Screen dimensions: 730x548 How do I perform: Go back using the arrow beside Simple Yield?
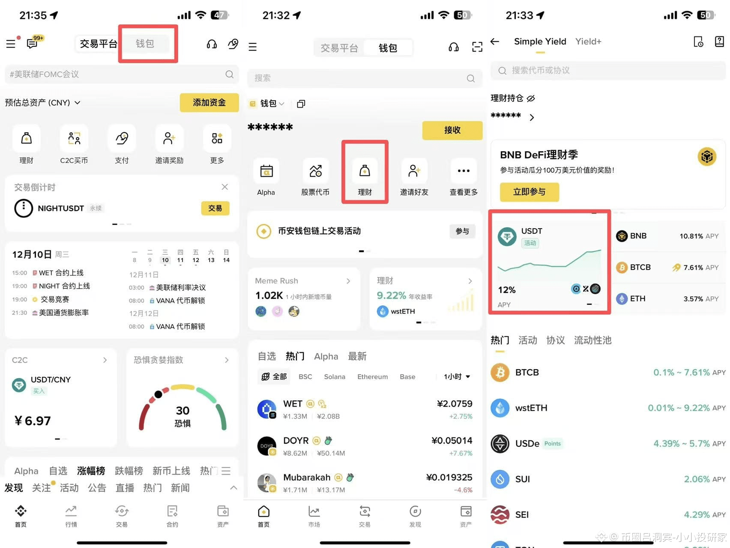[495, 42]
